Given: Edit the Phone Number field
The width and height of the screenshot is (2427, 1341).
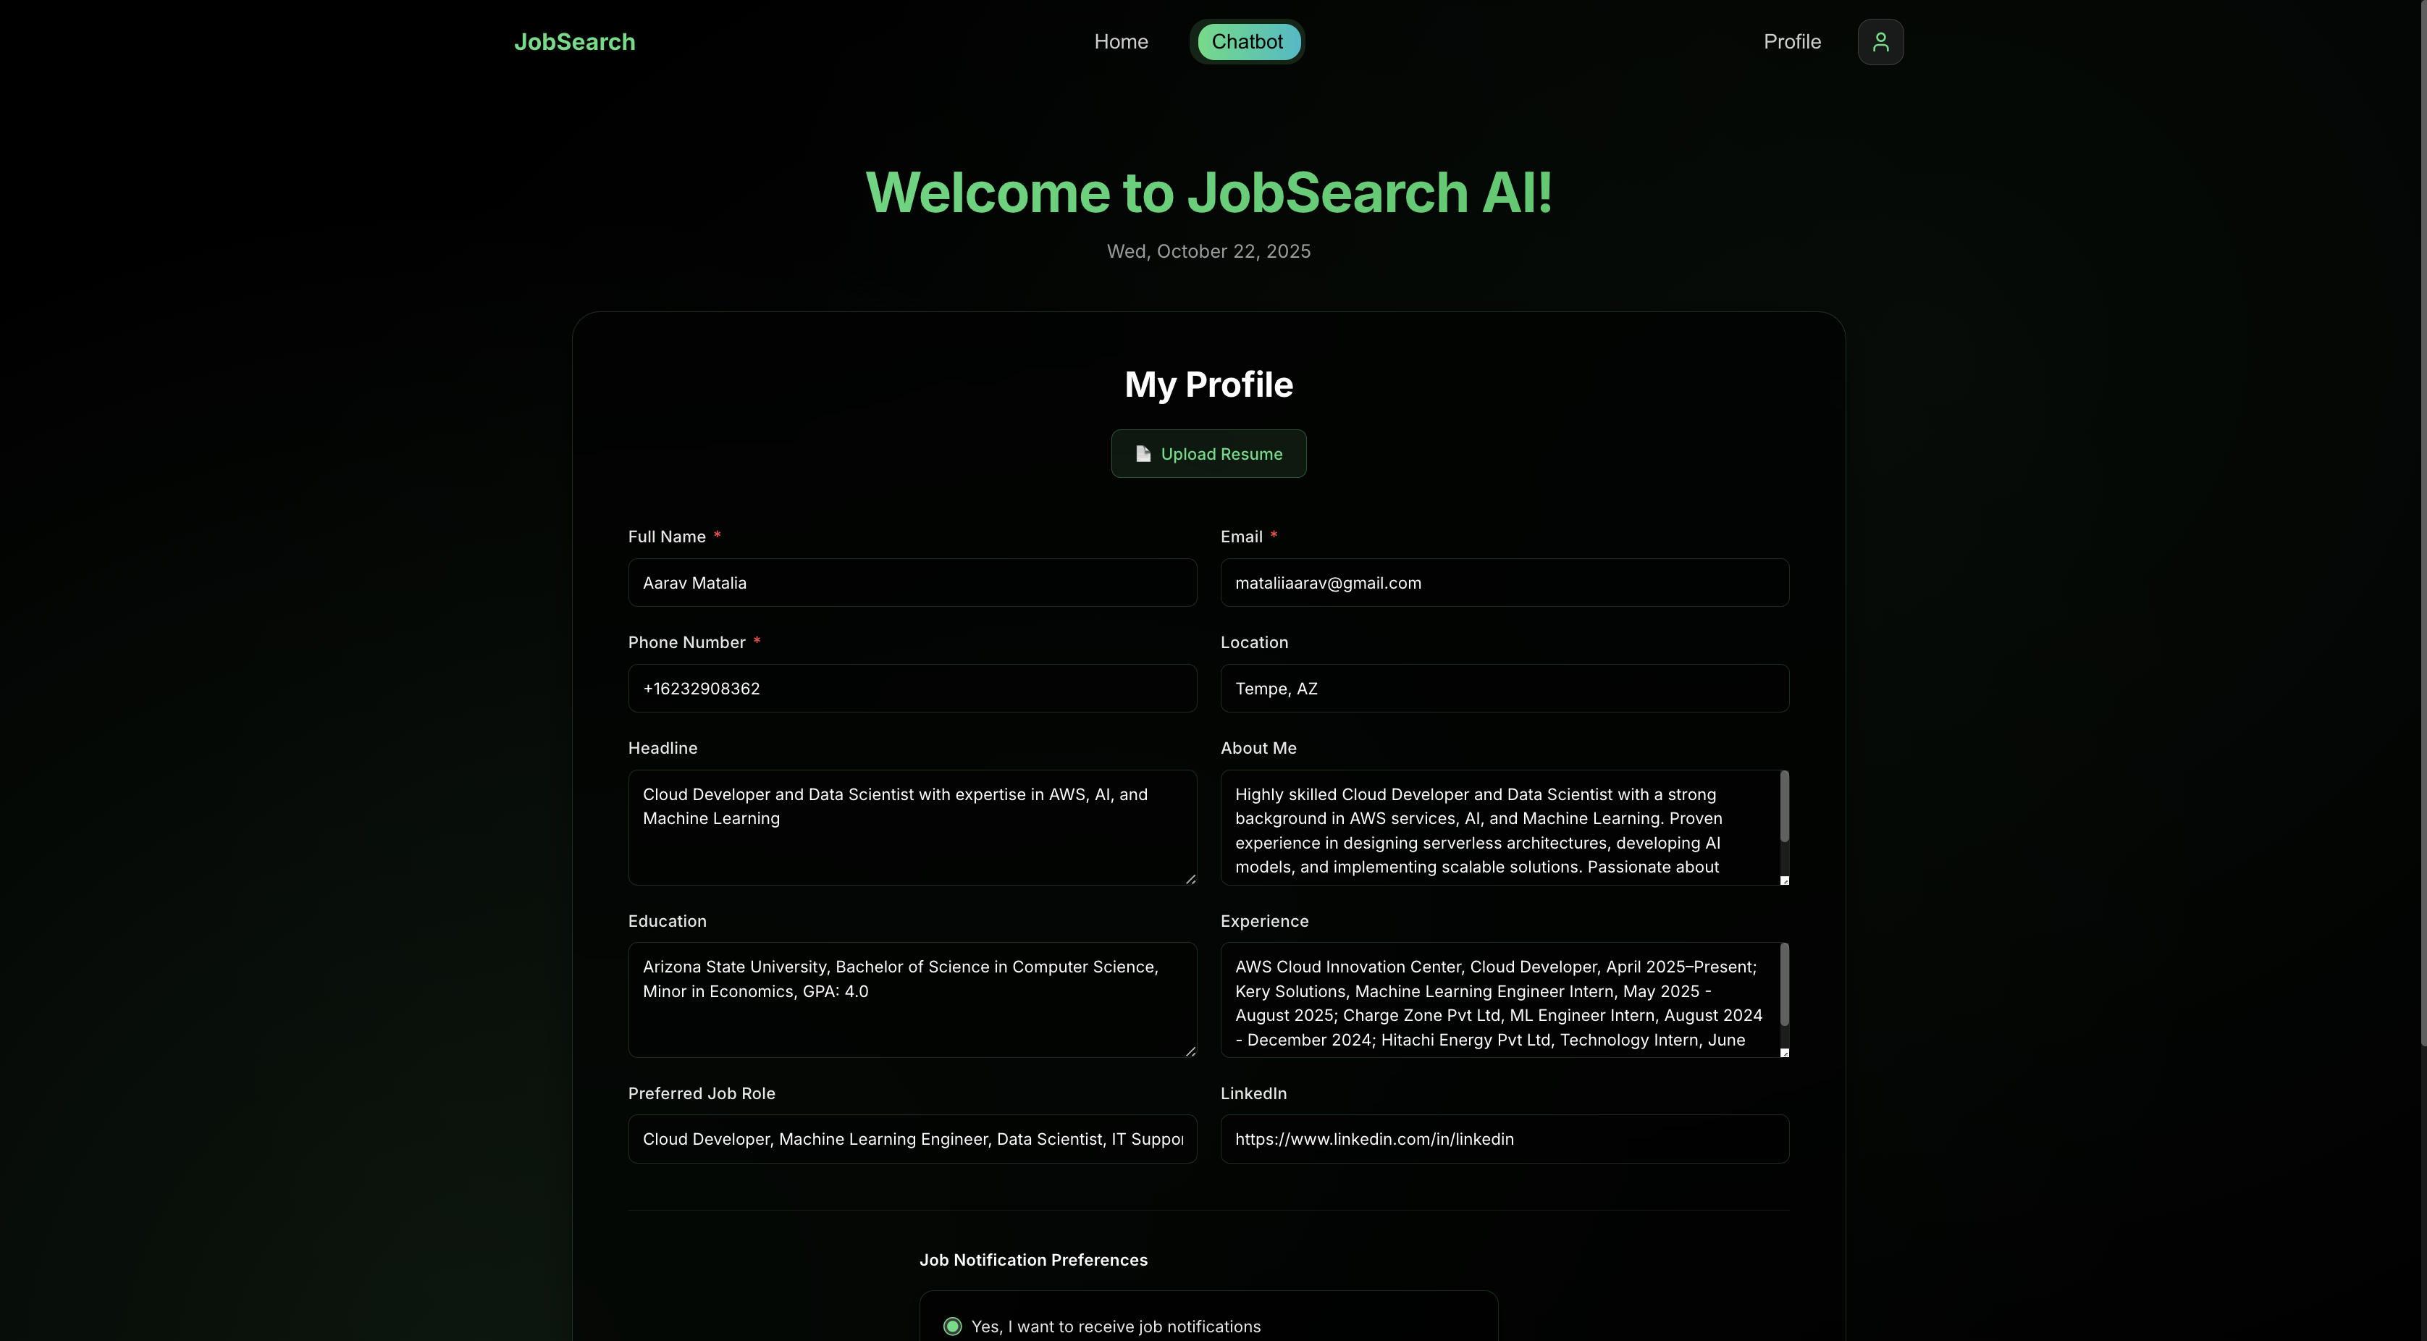Looking at the screenshot, I should (x=912, y=688).
